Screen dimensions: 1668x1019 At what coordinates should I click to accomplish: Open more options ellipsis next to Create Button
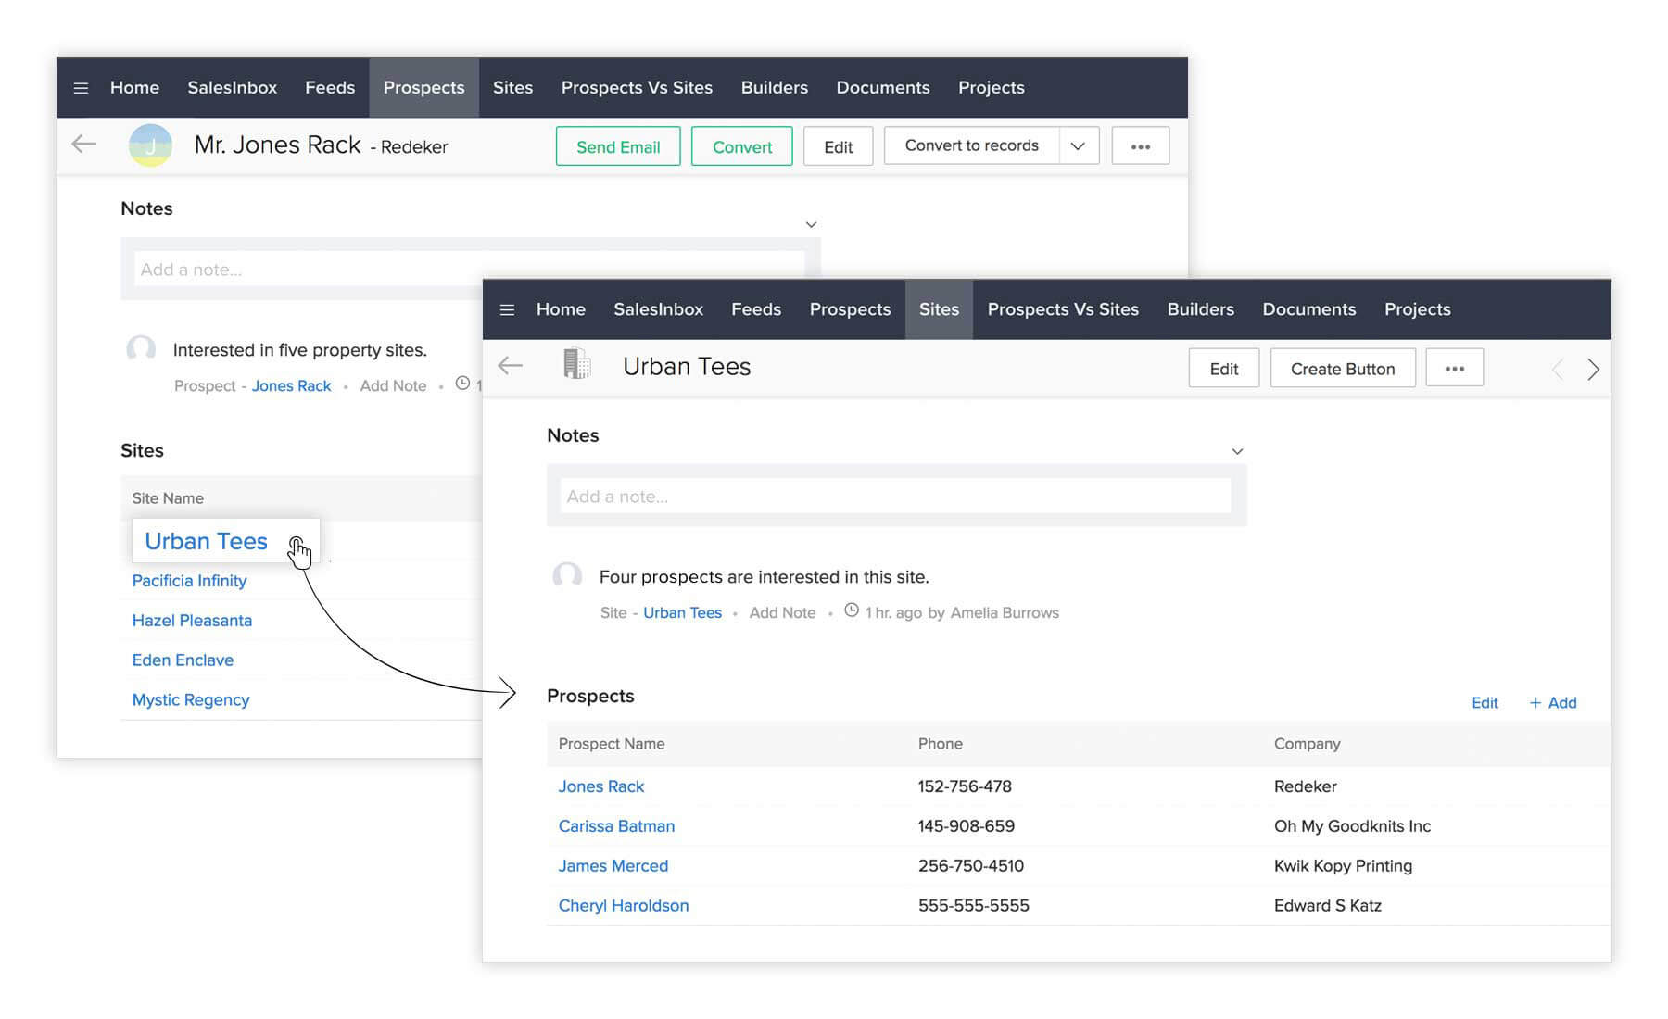pos(1454,368)
